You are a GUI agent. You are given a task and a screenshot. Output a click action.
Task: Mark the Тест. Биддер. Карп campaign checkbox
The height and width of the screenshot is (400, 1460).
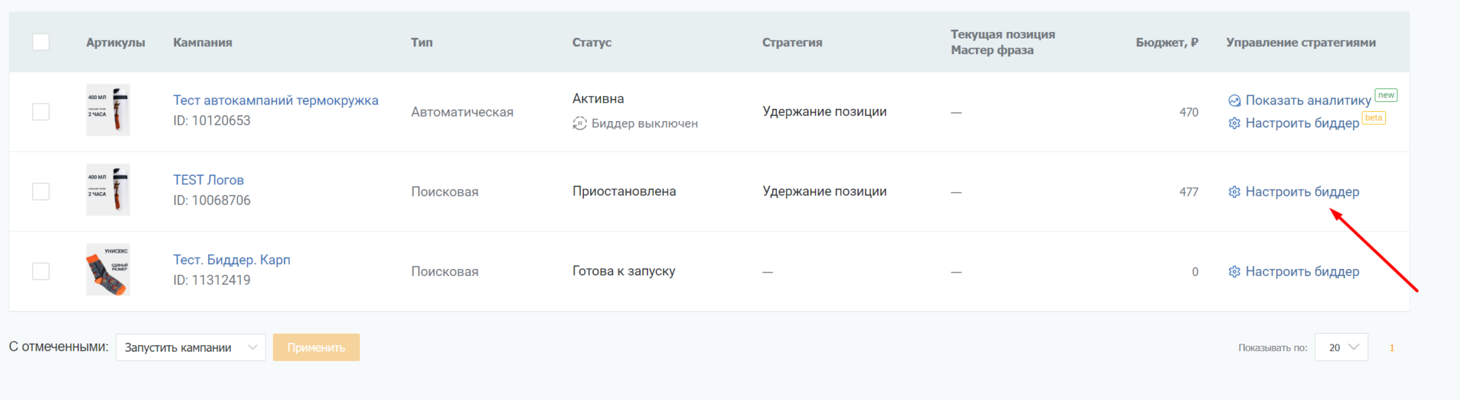point(41,271)
